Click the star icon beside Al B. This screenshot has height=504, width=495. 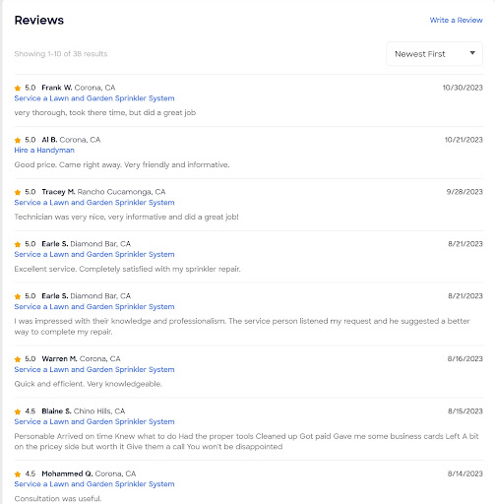pos(18,140)
